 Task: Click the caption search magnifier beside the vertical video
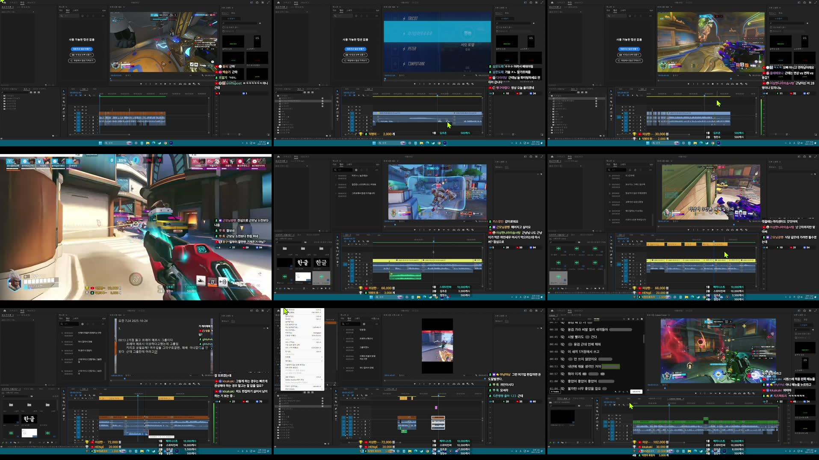[343, 324]
